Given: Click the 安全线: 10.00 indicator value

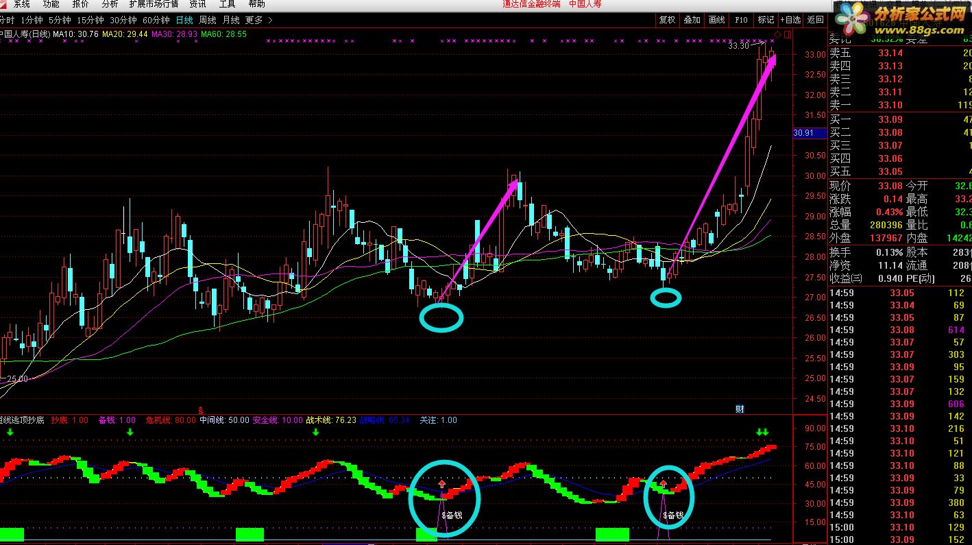Looking at the screenshot, I should point(278,420).
